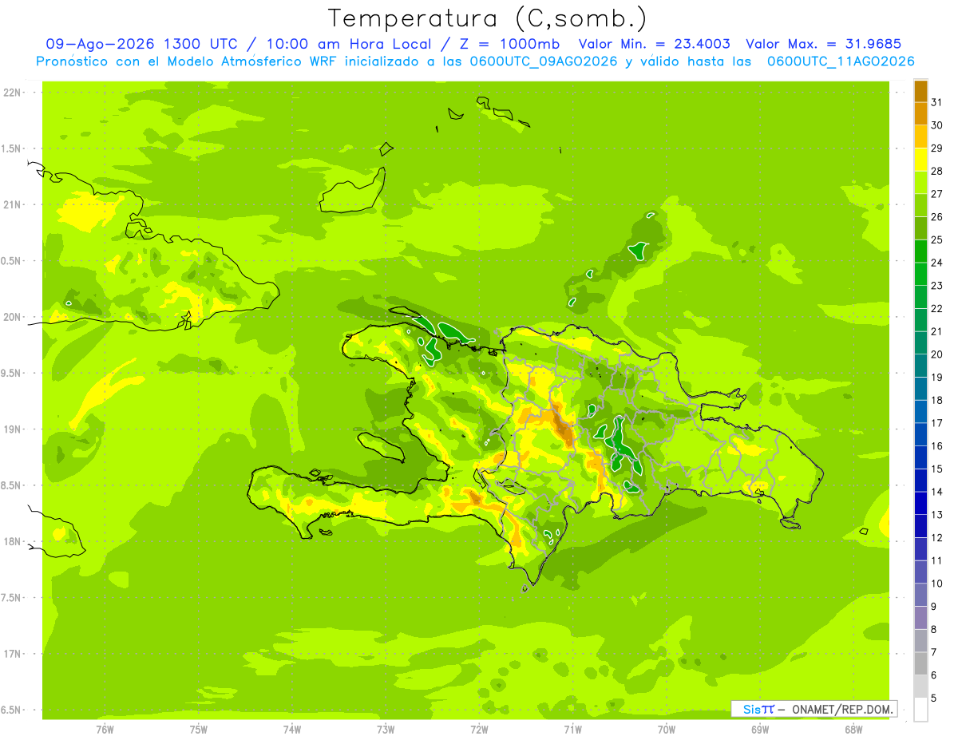Click the "70W" longitude label
The image size is (958, 740).
(x=667, y=729)
